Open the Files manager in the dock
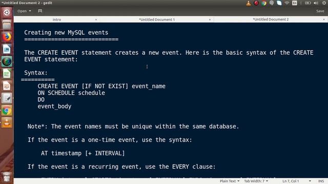The width and height of the screenshot is (328, 184). pos(7,25)
